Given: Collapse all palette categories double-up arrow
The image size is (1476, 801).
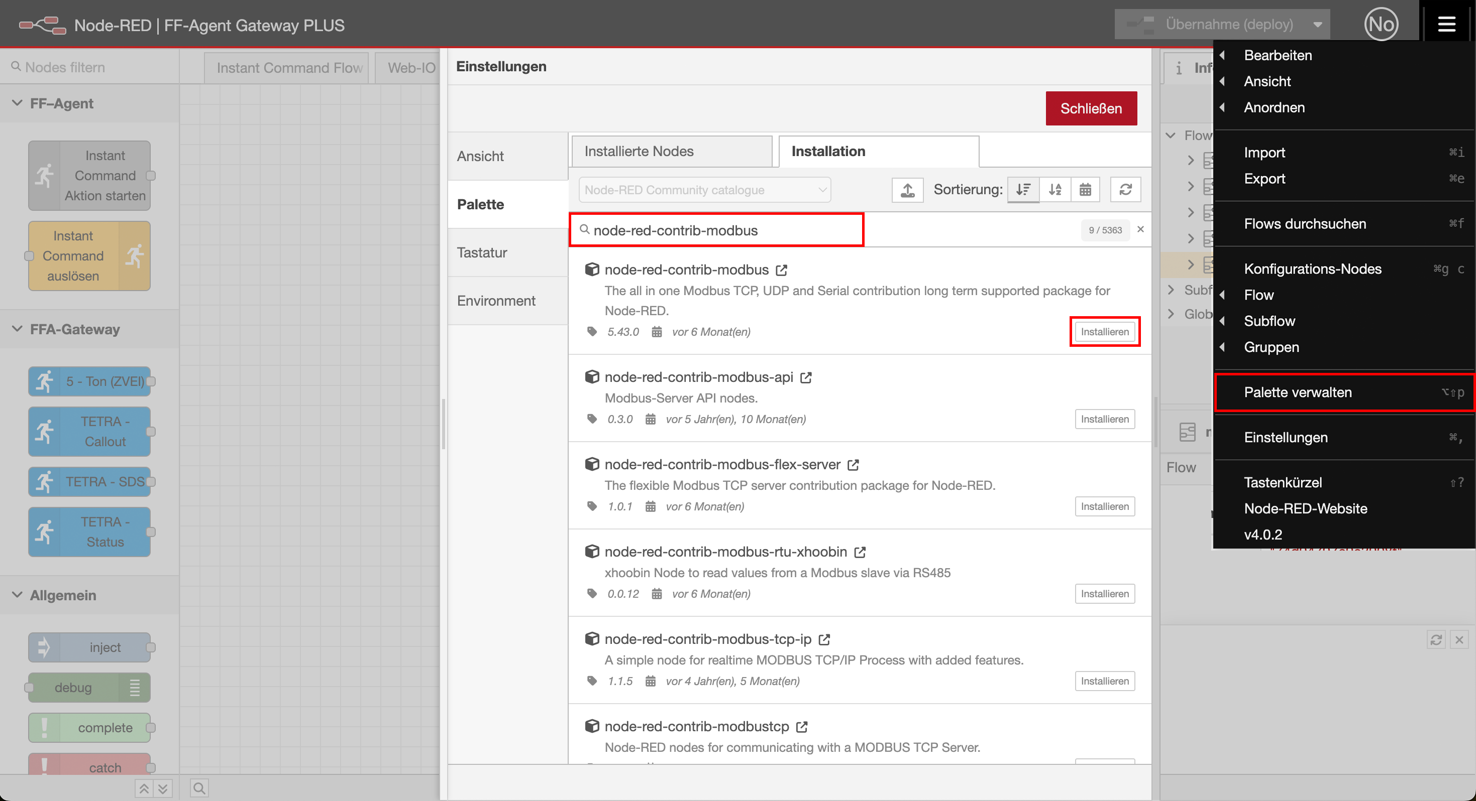Looking at the screenshot, I should pos(144,788).
